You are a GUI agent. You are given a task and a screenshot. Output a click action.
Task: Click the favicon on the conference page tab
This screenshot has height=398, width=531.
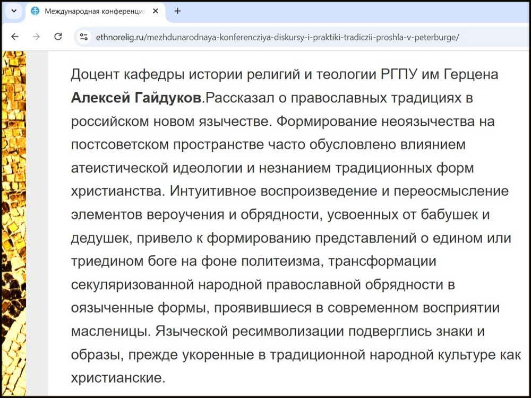(x=34, y=11)
